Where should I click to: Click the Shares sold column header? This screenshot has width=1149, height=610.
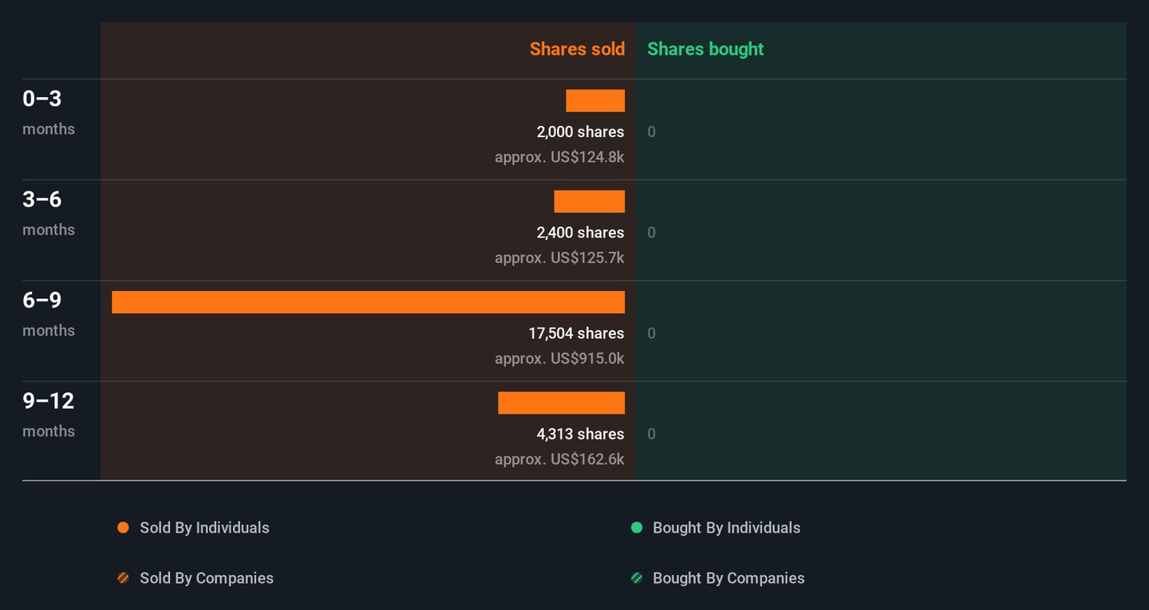577,49
